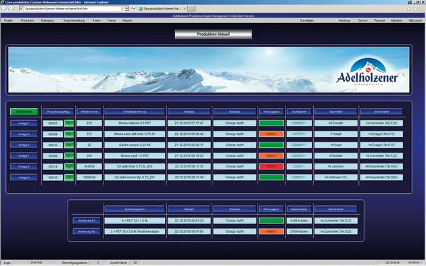Click the Anlage 1 button

[x=24, y=124]
